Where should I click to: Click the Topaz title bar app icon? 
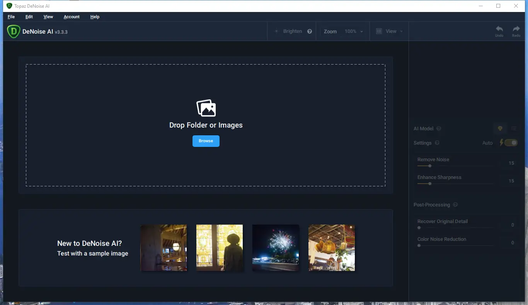pos(10,6)
